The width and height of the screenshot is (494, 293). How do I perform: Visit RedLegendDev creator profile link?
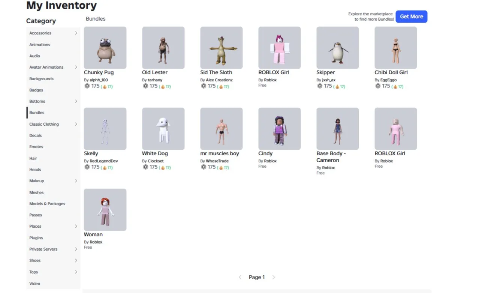tap(104, 161)
